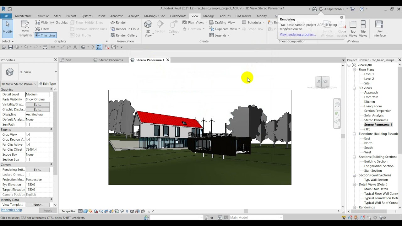Click the Detail Level field
The width and height of the screenshot is (402, 226).
(37, 94)
